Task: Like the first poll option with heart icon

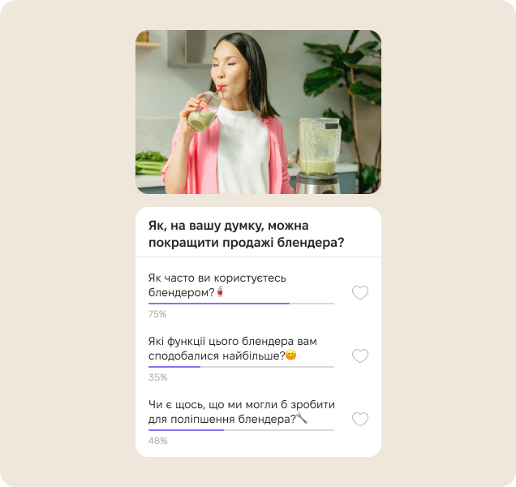Action: [360, 292]
